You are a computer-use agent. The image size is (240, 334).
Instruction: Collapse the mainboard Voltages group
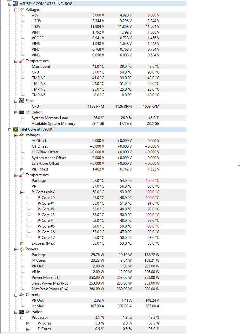[x=16, y=10]
